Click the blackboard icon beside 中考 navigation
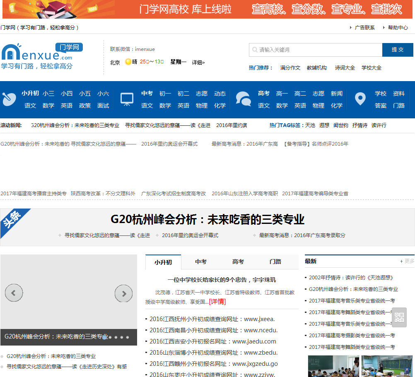 pos(127,99)
